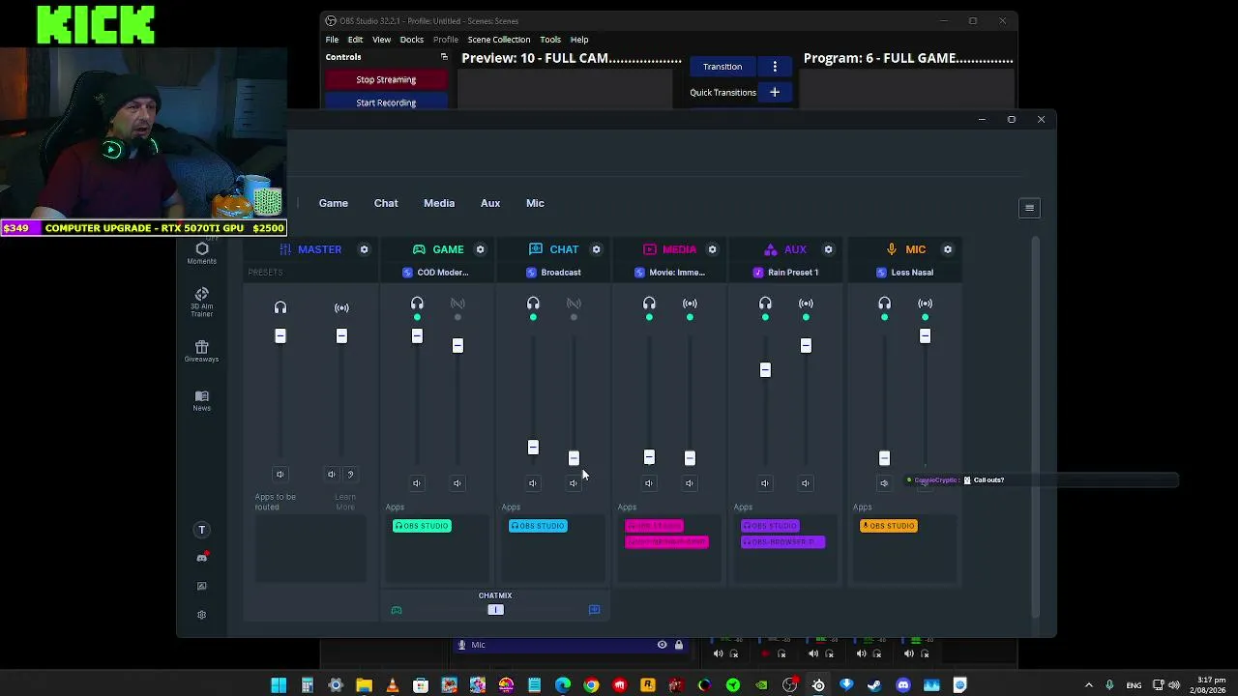Add a Quick Transition with plus button
This screenshot has height=696, width=1238.
[775, 92]
